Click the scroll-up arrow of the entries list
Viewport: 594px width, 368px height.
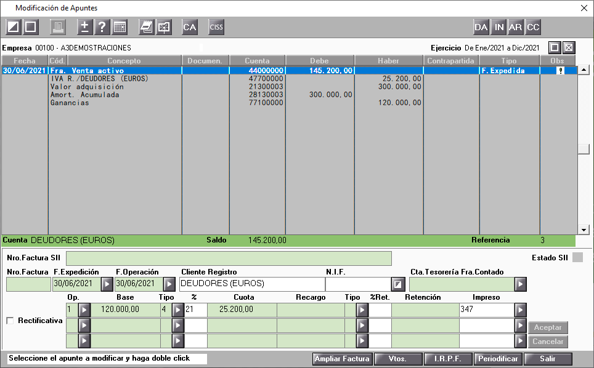click(584, 70)
